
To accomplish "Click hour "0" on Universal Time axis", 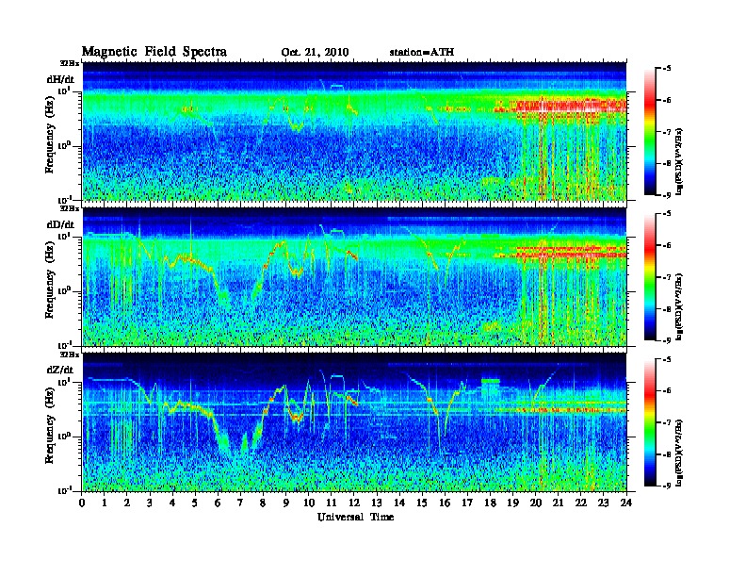I will (82, 503).
